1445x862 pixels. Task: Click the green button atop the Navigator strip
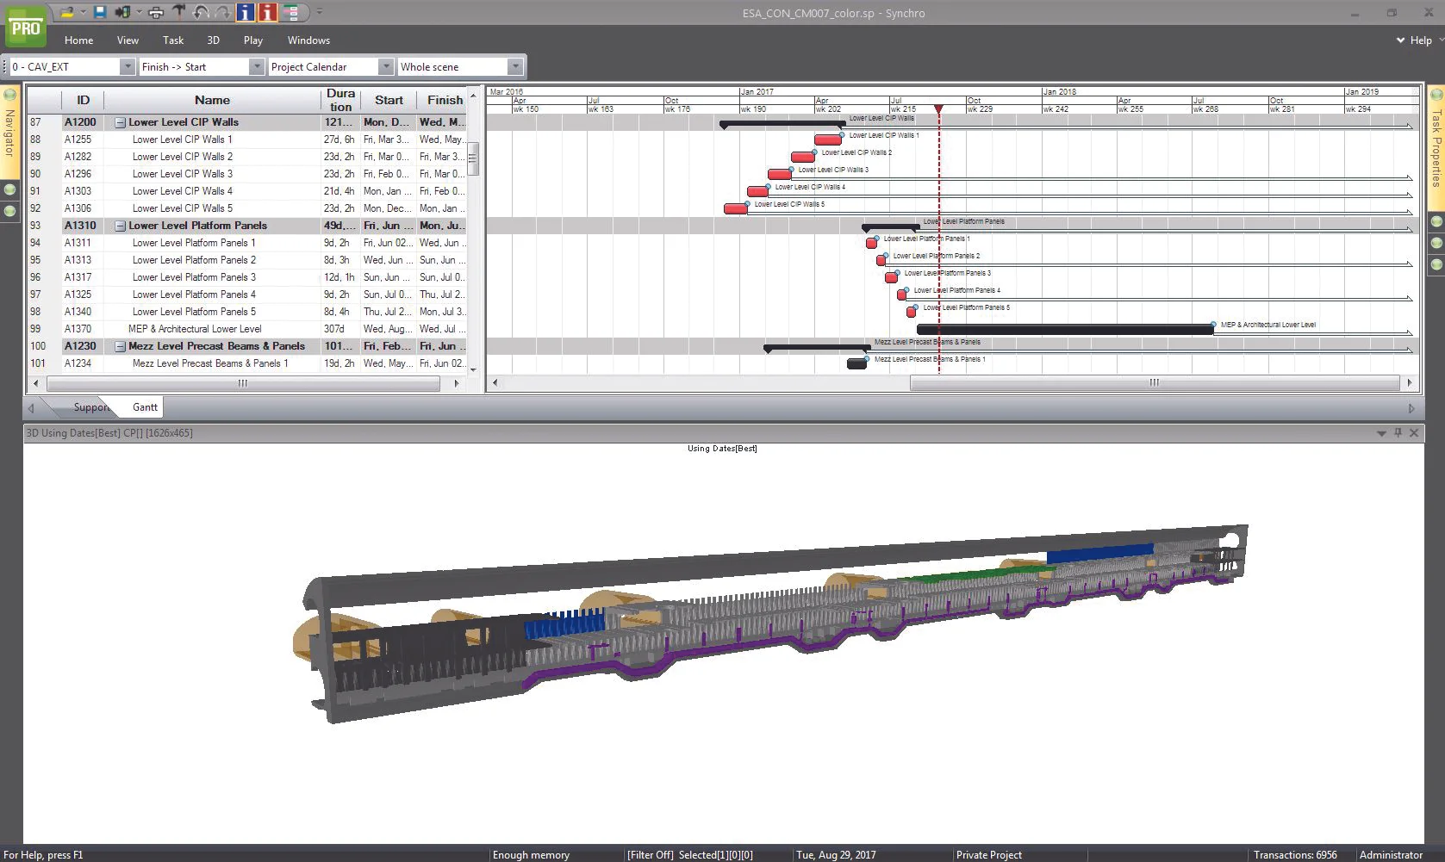(x=10, y=95)
